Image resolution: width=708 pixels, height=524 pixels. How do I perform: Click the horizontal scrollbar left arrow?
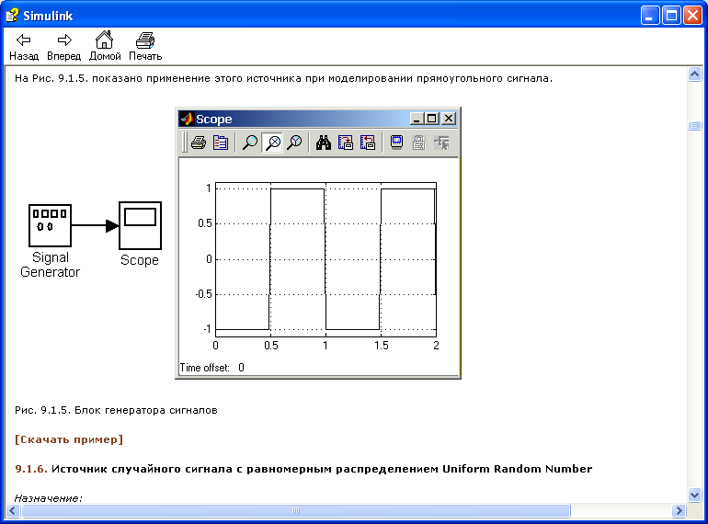[12, 510]
